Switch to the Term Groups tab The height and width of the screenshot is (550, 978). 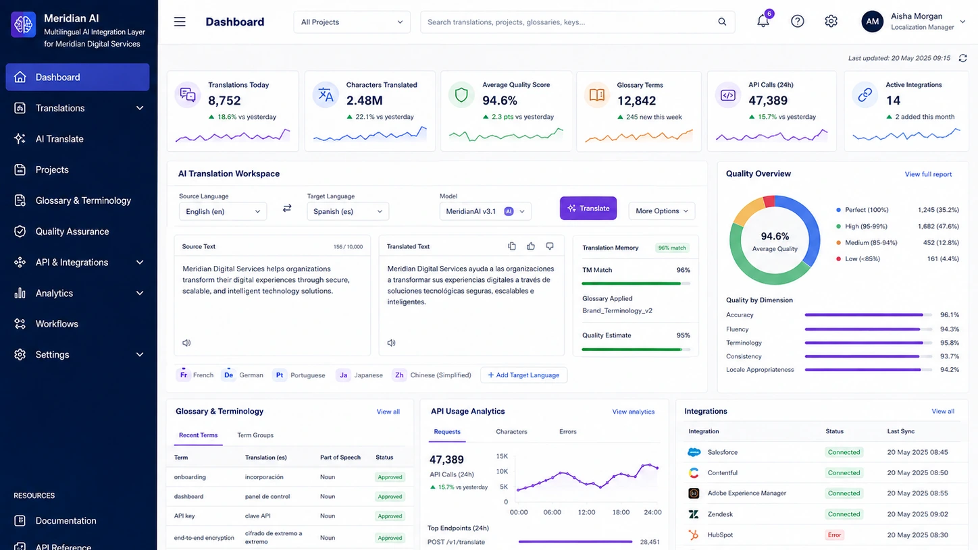point(255,435)
